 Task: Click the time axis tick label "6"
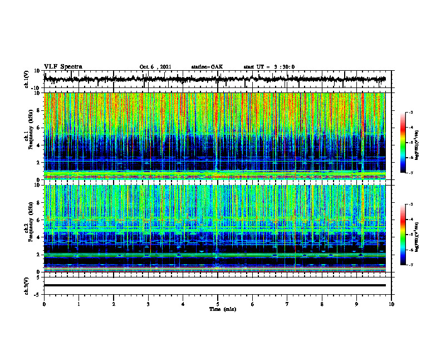pos(253,304)
